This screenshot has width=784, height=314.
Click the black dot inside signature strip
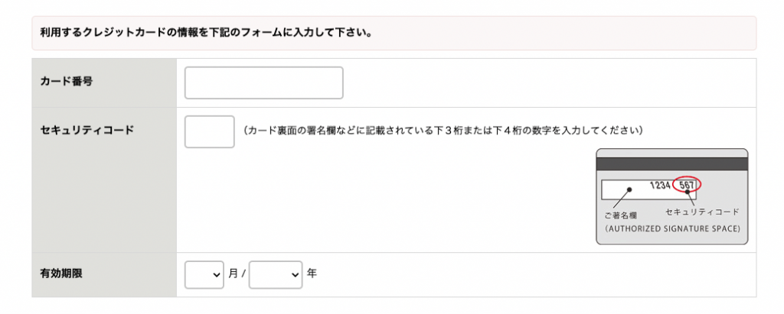(630, 189)
